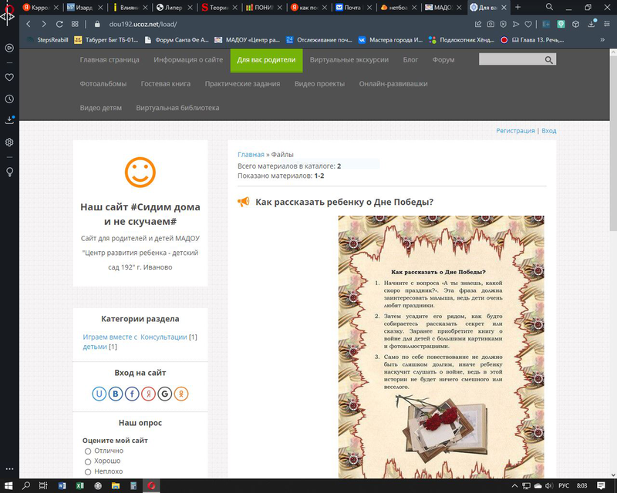Click the site search magnifier icon
The width and height of the screenshot is (617, 493).
tap(549, 60)
